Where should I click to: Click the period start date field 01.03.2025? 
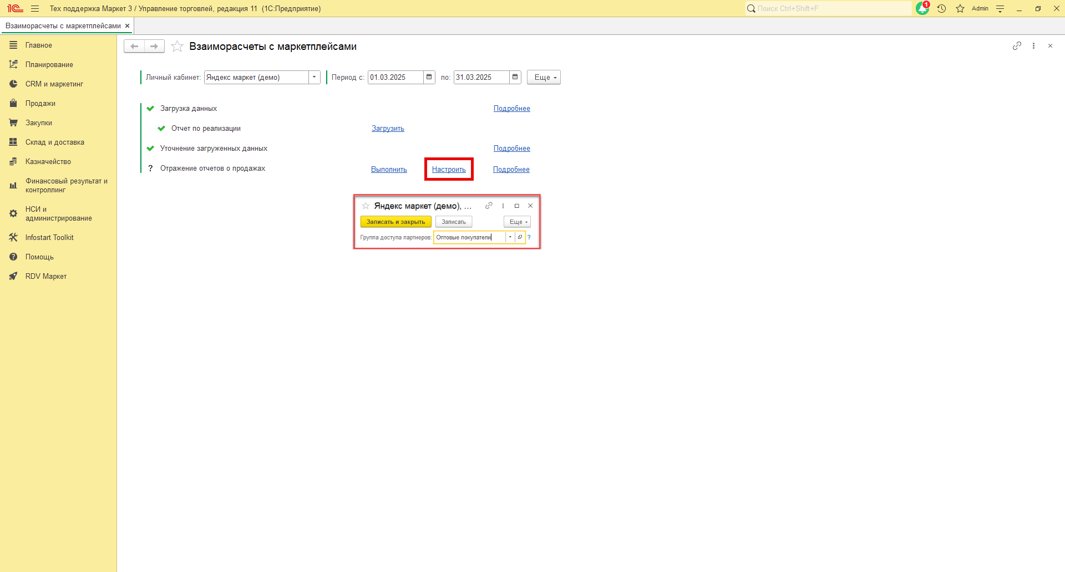point(396,77)
